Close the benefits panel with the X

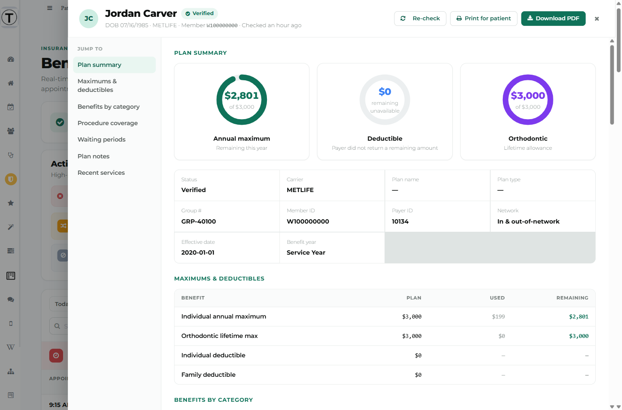(597, 19)
